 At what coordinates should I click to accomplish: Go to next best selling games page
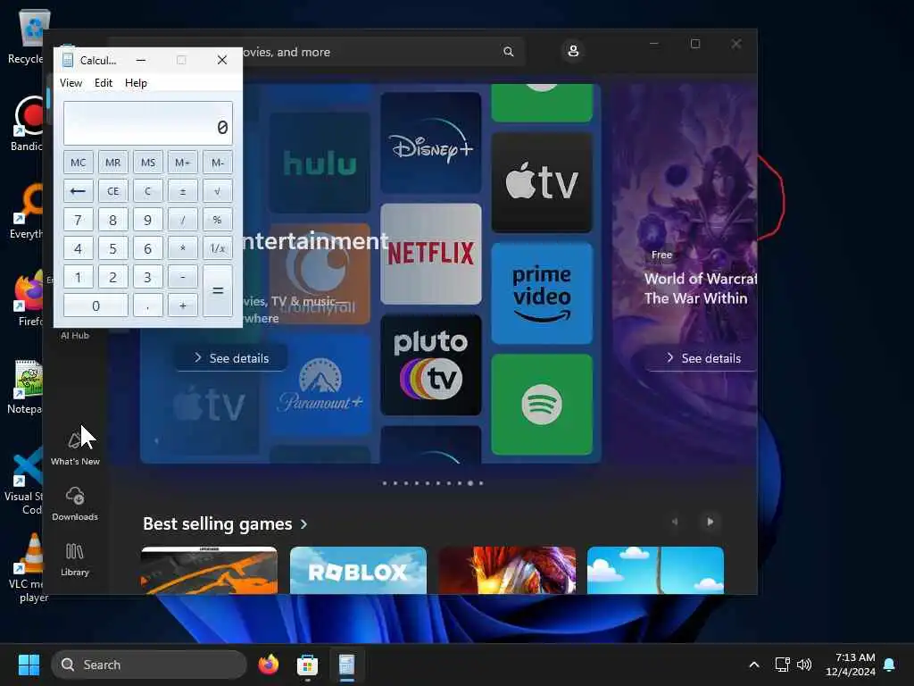(x=710, y=522)
